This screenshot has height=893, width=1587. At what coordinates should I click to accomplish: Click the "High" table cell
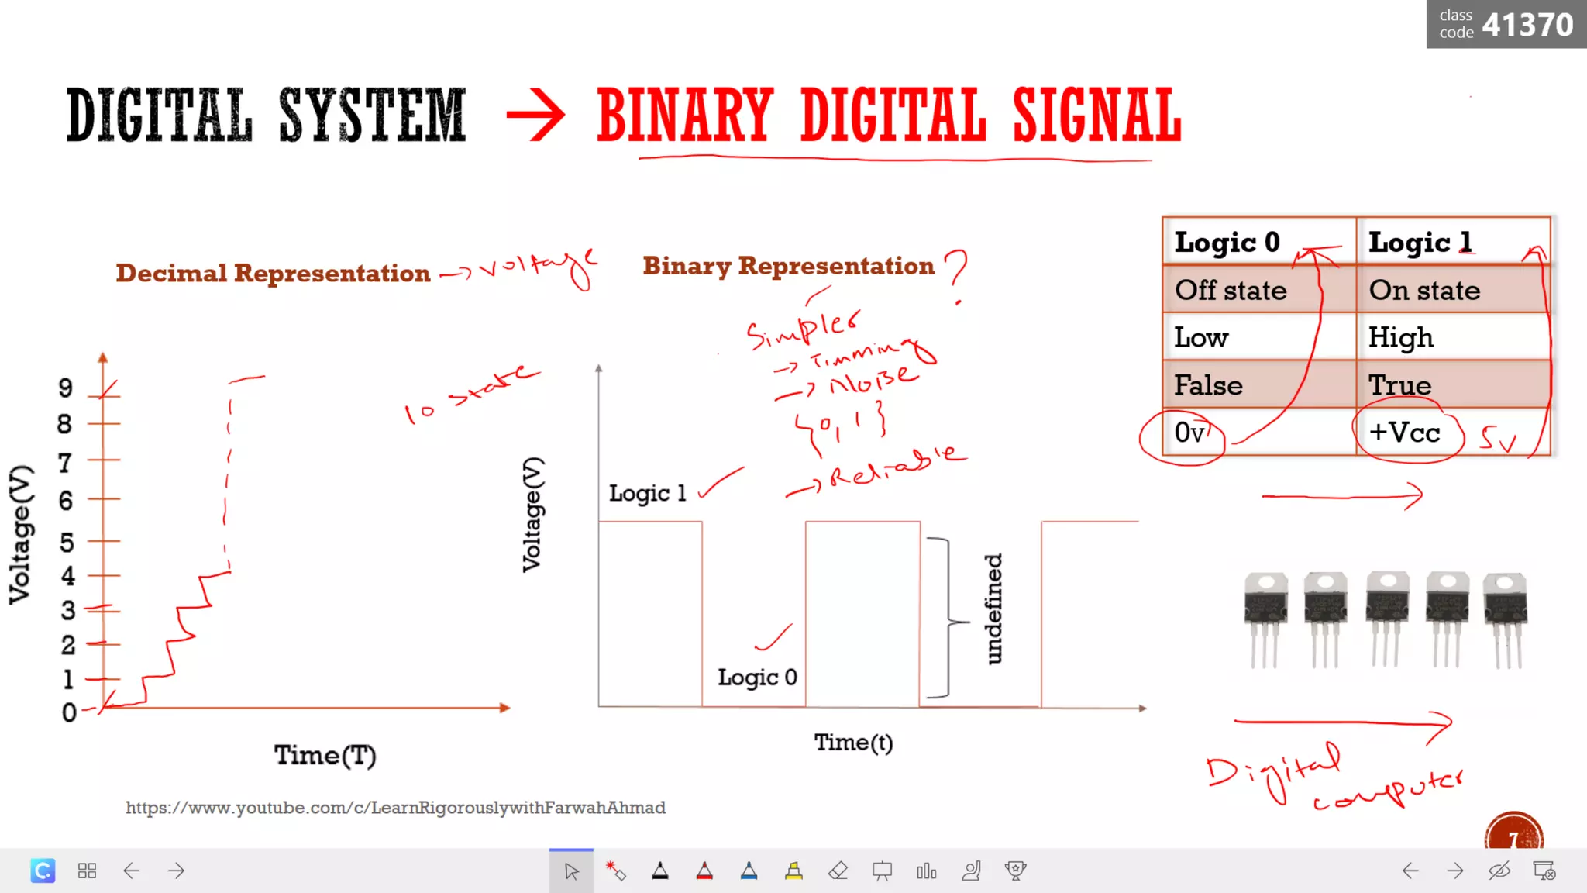pos(1453,337)
